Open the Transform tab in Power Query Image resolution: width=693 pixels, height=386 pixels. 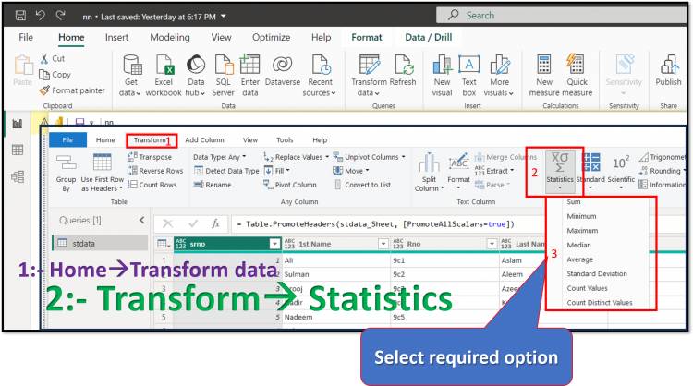(150, 140)
